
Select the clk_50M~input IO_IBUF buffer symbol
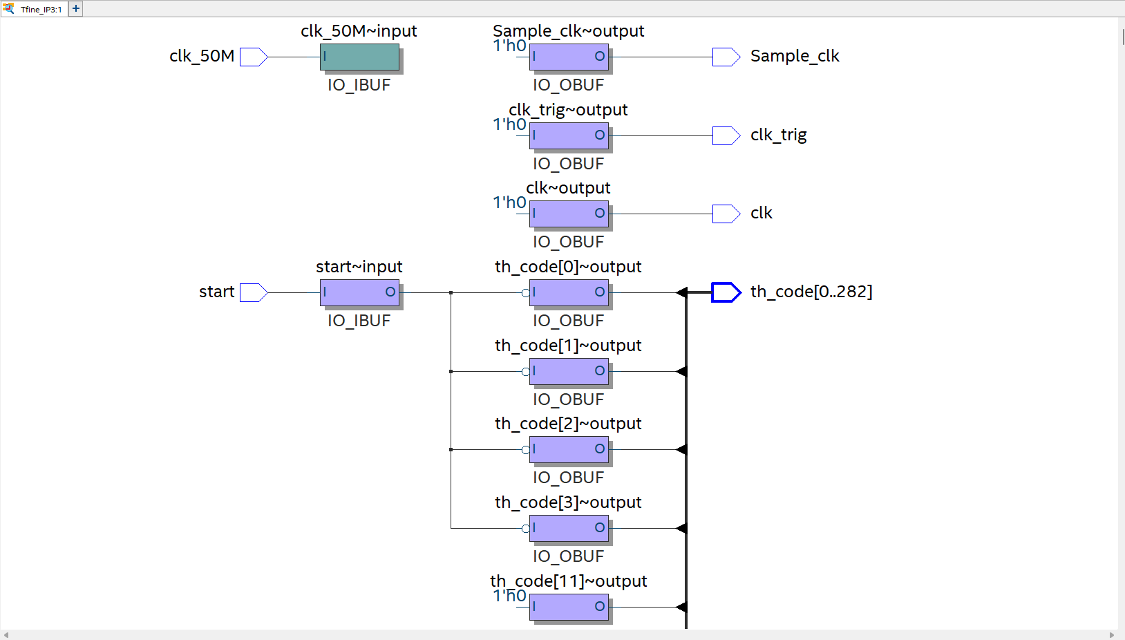[359, 57]
